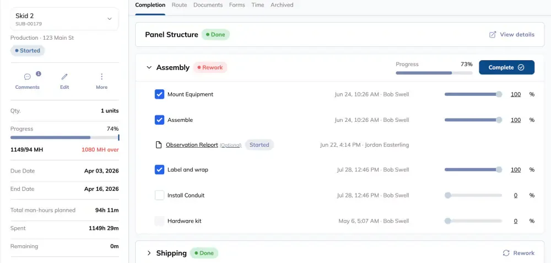This screenshot has height=263, width=551.
Task: Click the 'Apr 16, 2026' end date
Action: pos(101,189)
